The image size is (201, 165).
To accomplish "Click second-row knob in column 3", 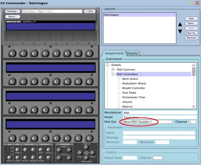I will tap(34, 82).
